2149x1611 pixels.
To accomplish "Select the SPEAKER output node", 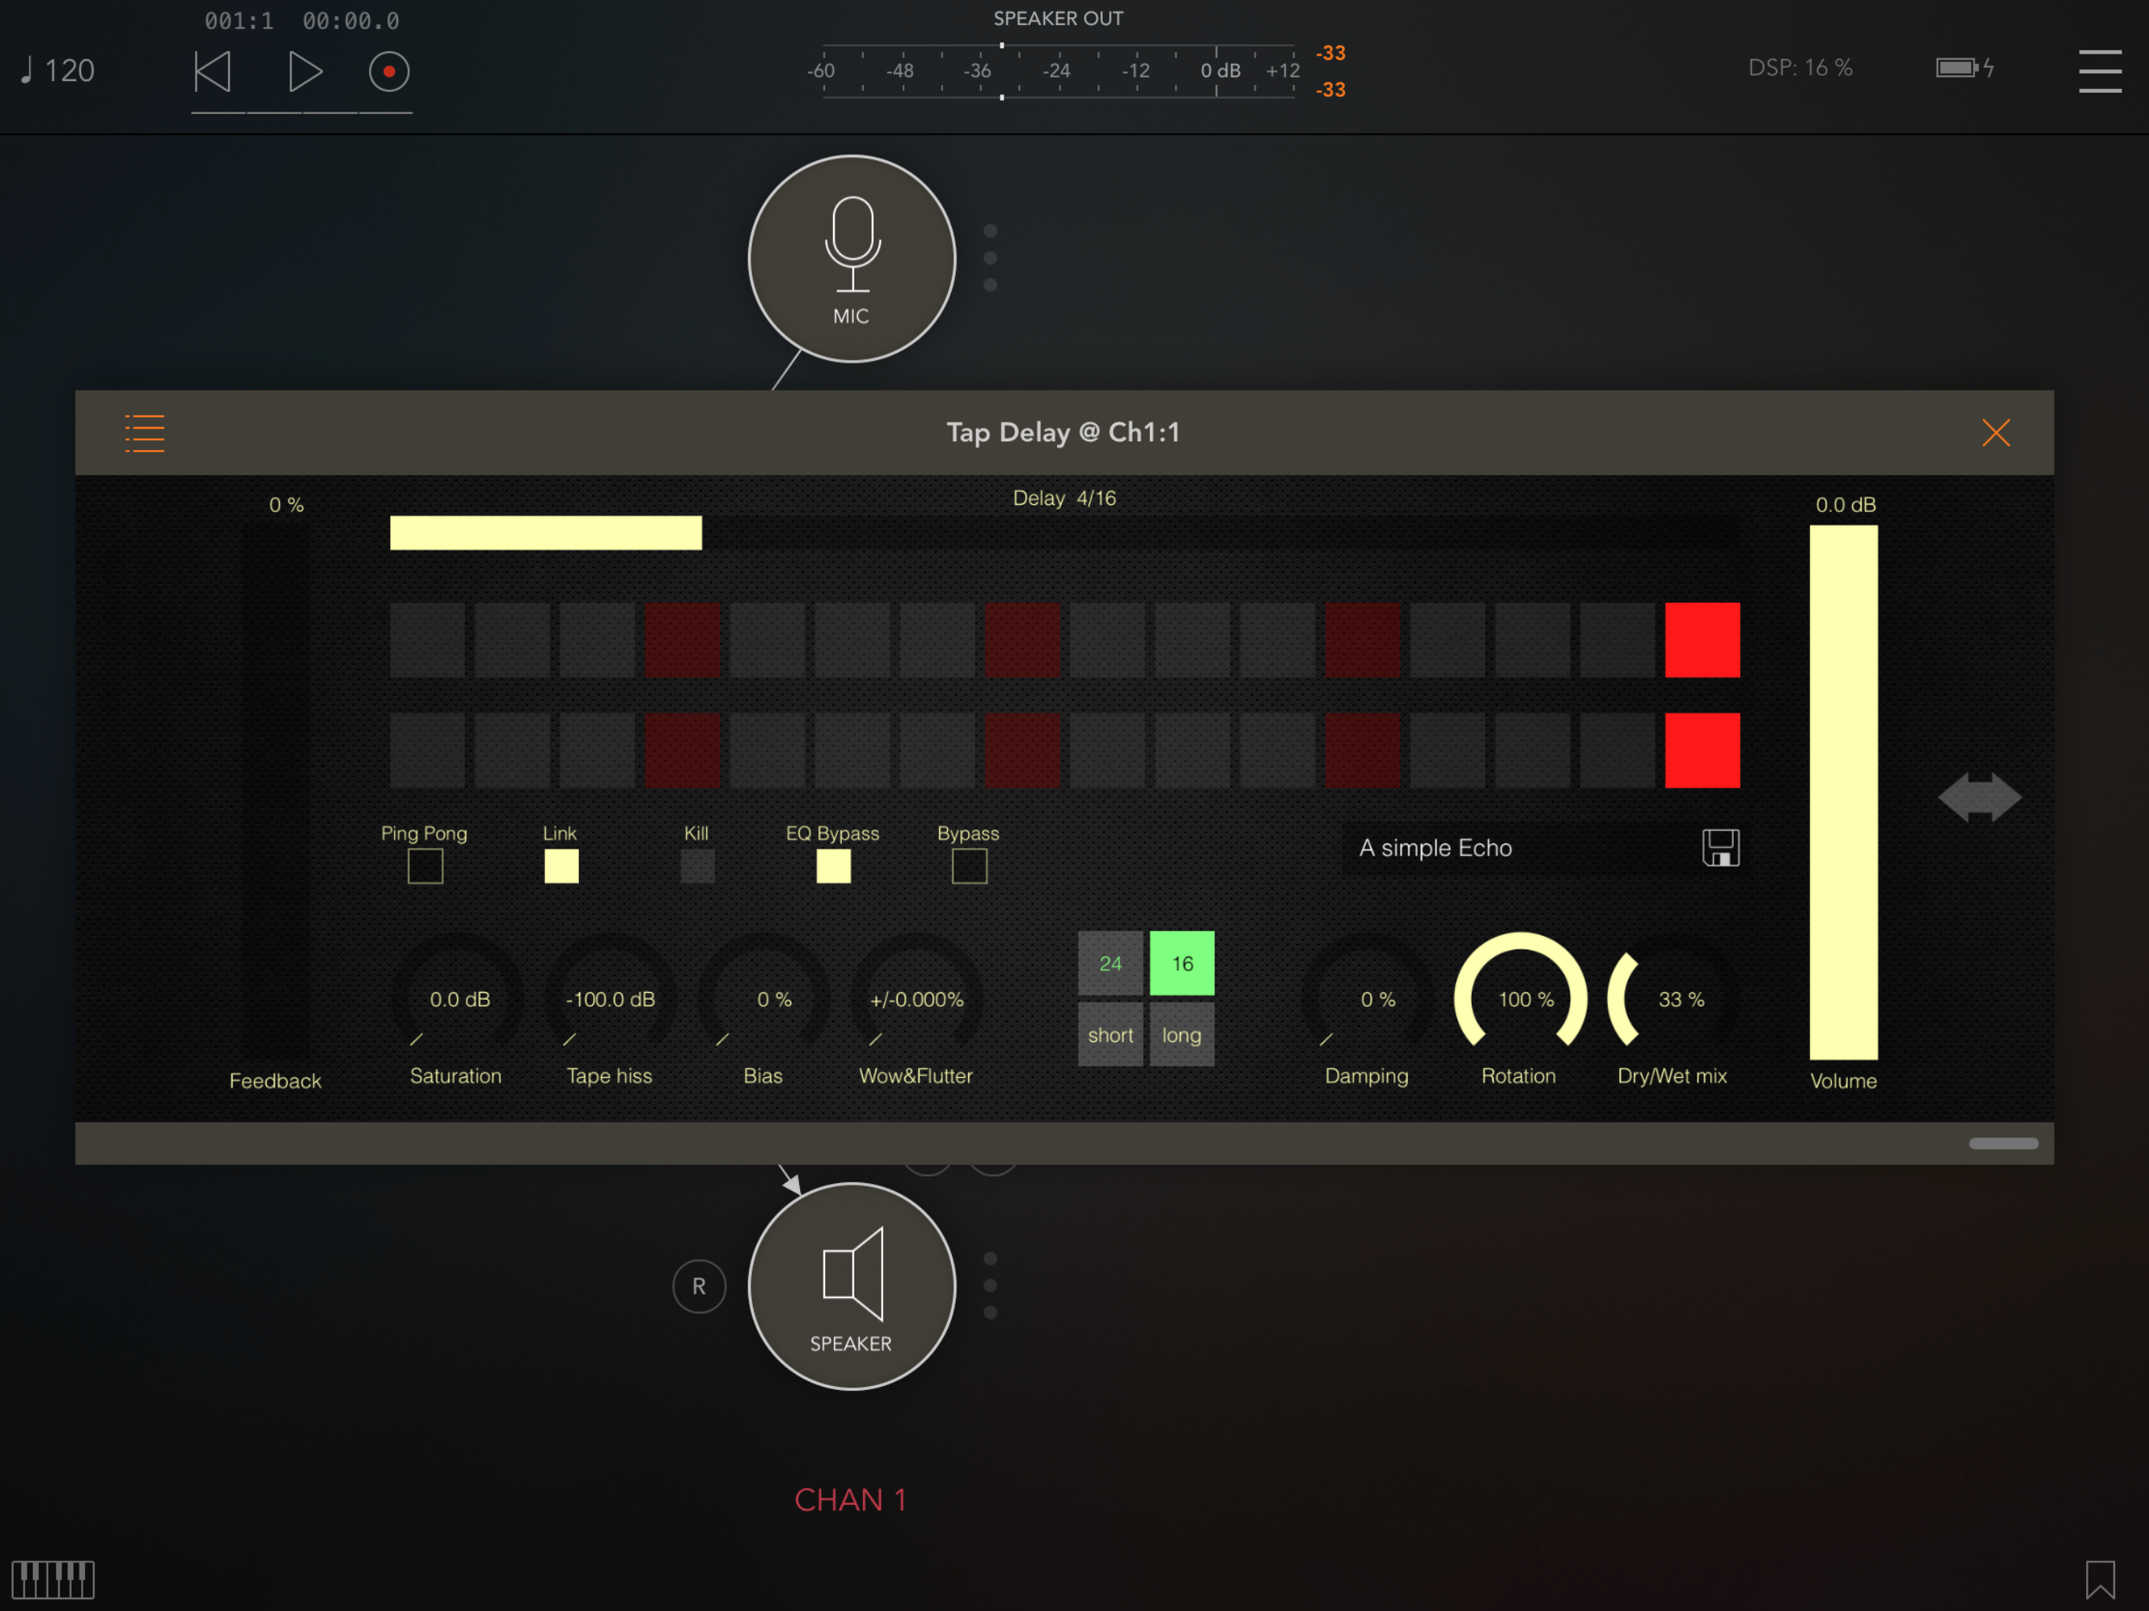I will 851,1285.
